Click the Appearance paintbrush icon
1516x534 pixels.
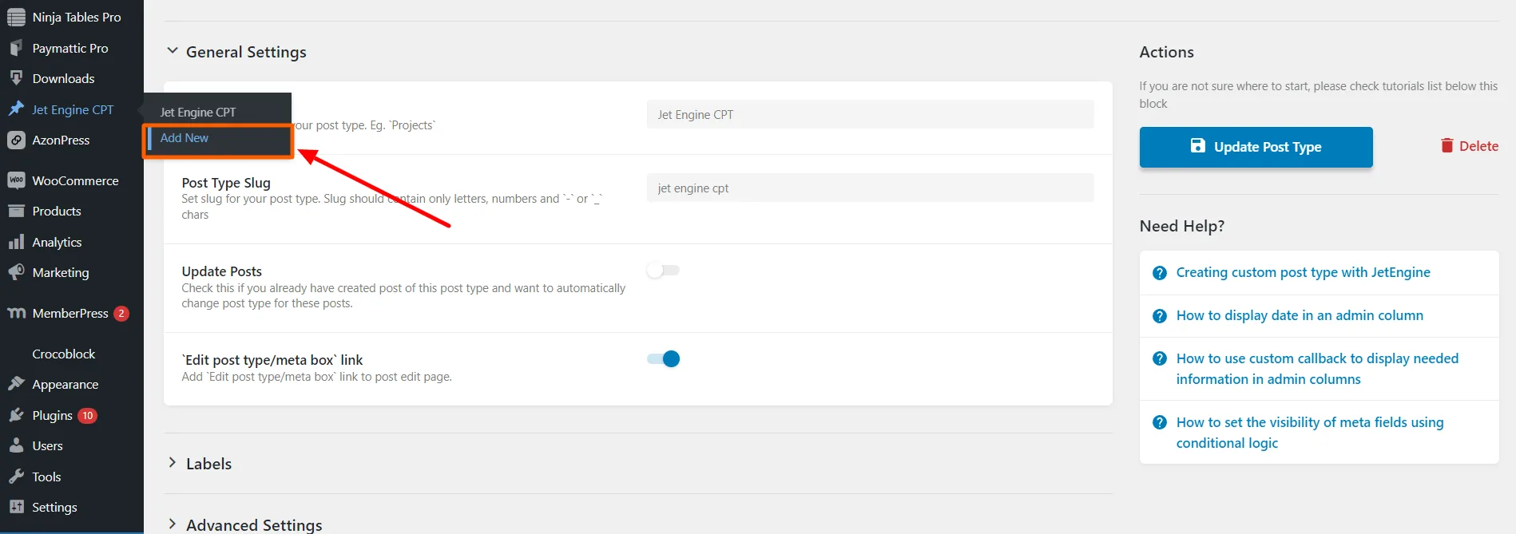(x=16, y=384)
